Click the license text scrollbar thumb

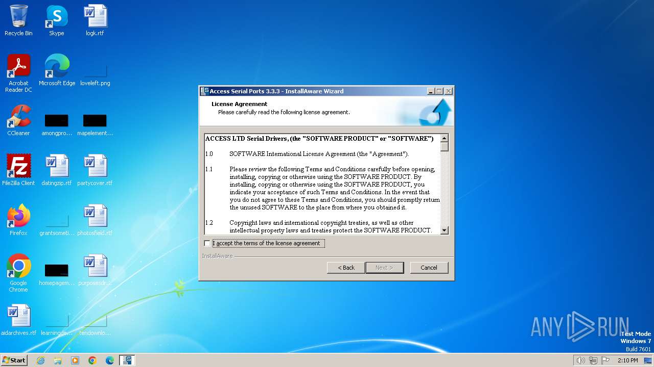coord(444,147)
